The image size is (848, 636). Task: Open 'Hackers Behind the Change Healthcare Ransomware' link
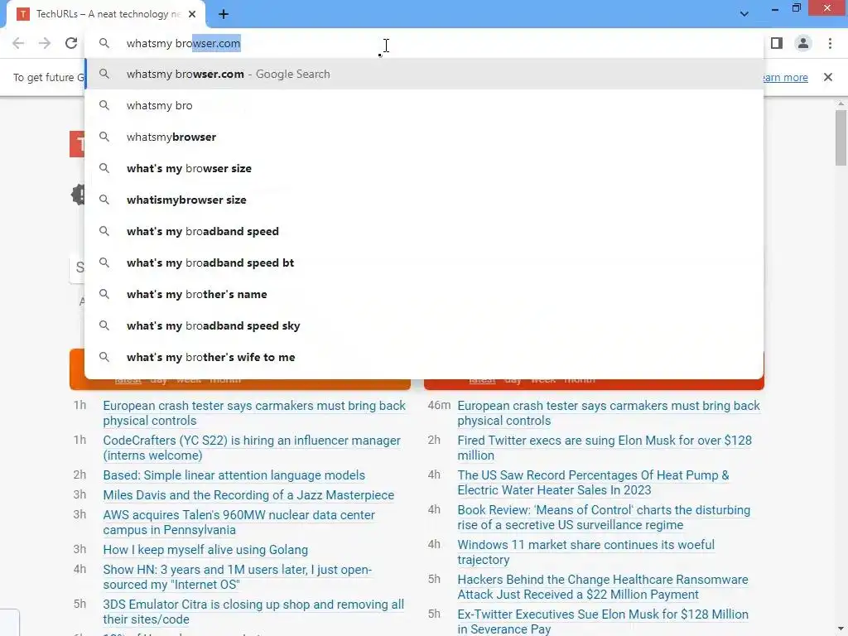coord(603,587)
